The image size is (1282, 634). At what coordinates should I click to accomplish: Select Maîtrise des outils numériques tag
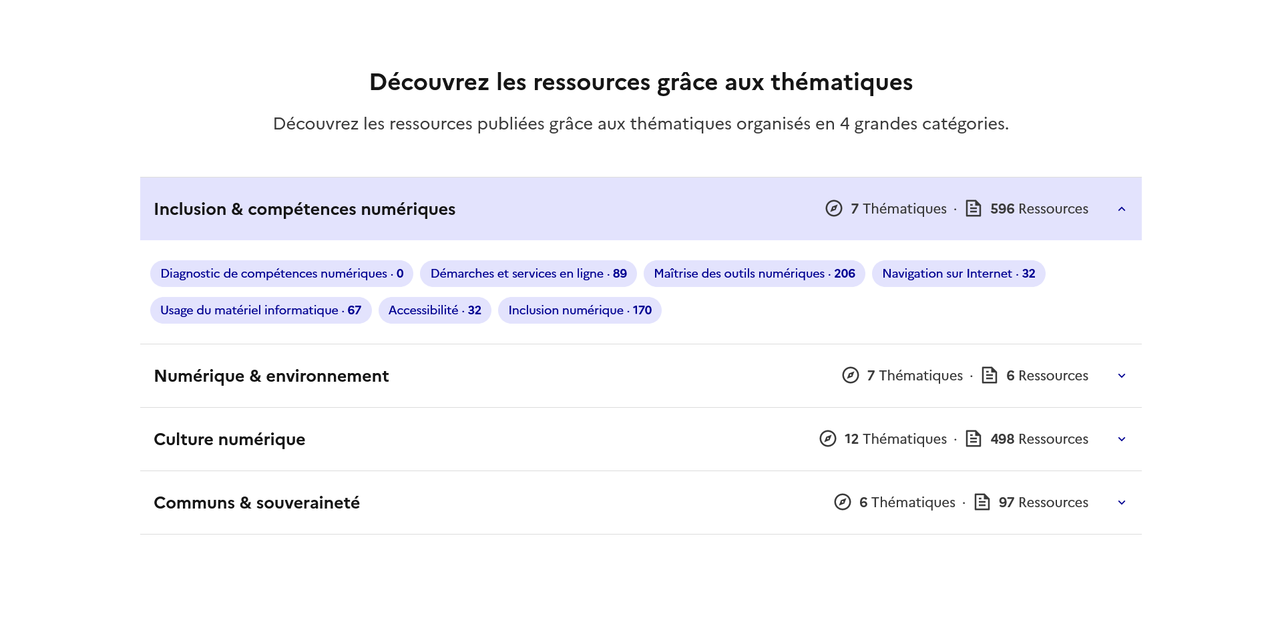[755, 274]
